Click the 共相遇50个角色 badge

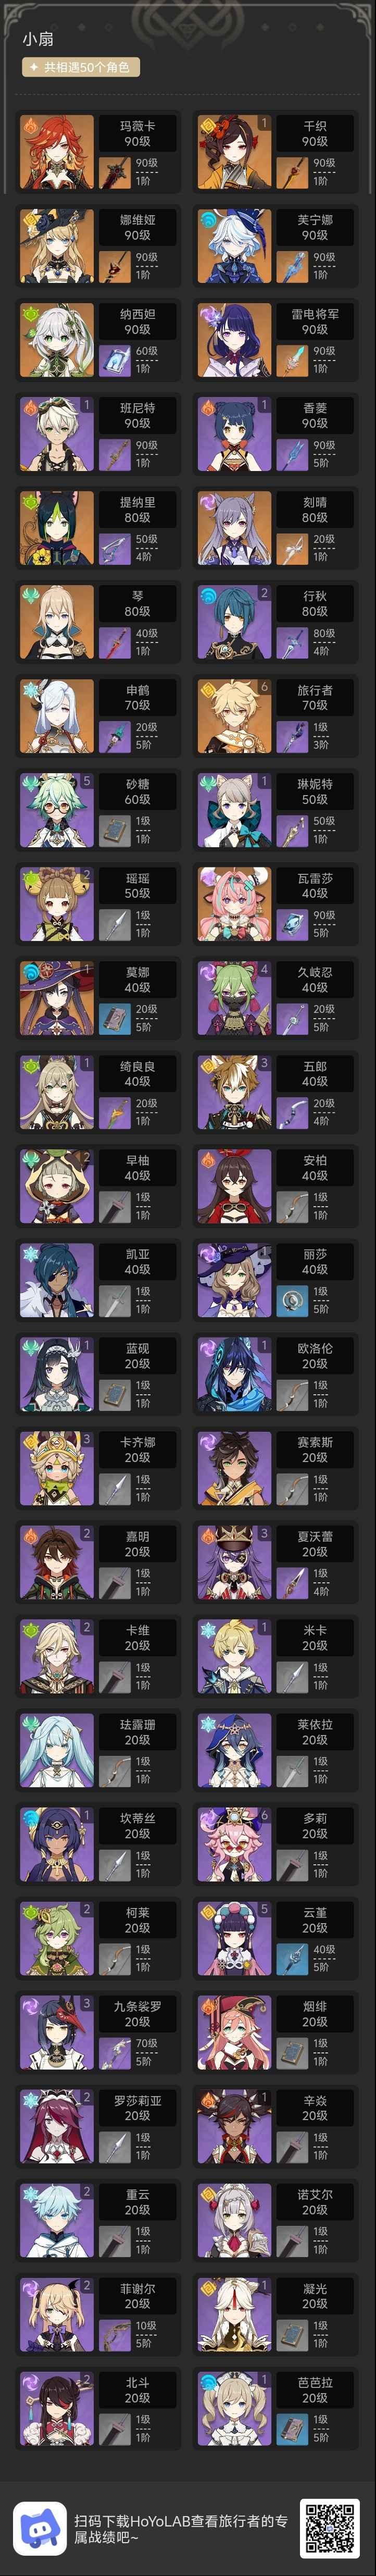coord(81,67)
